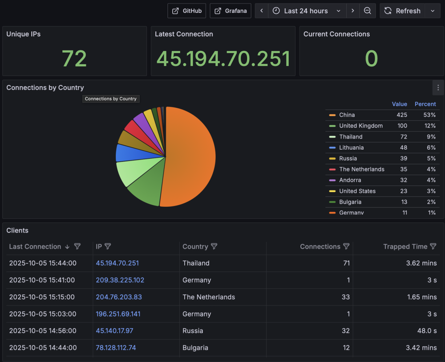Filter the IP column
This screenshot has height=362, width=445.
pos(108,247)
